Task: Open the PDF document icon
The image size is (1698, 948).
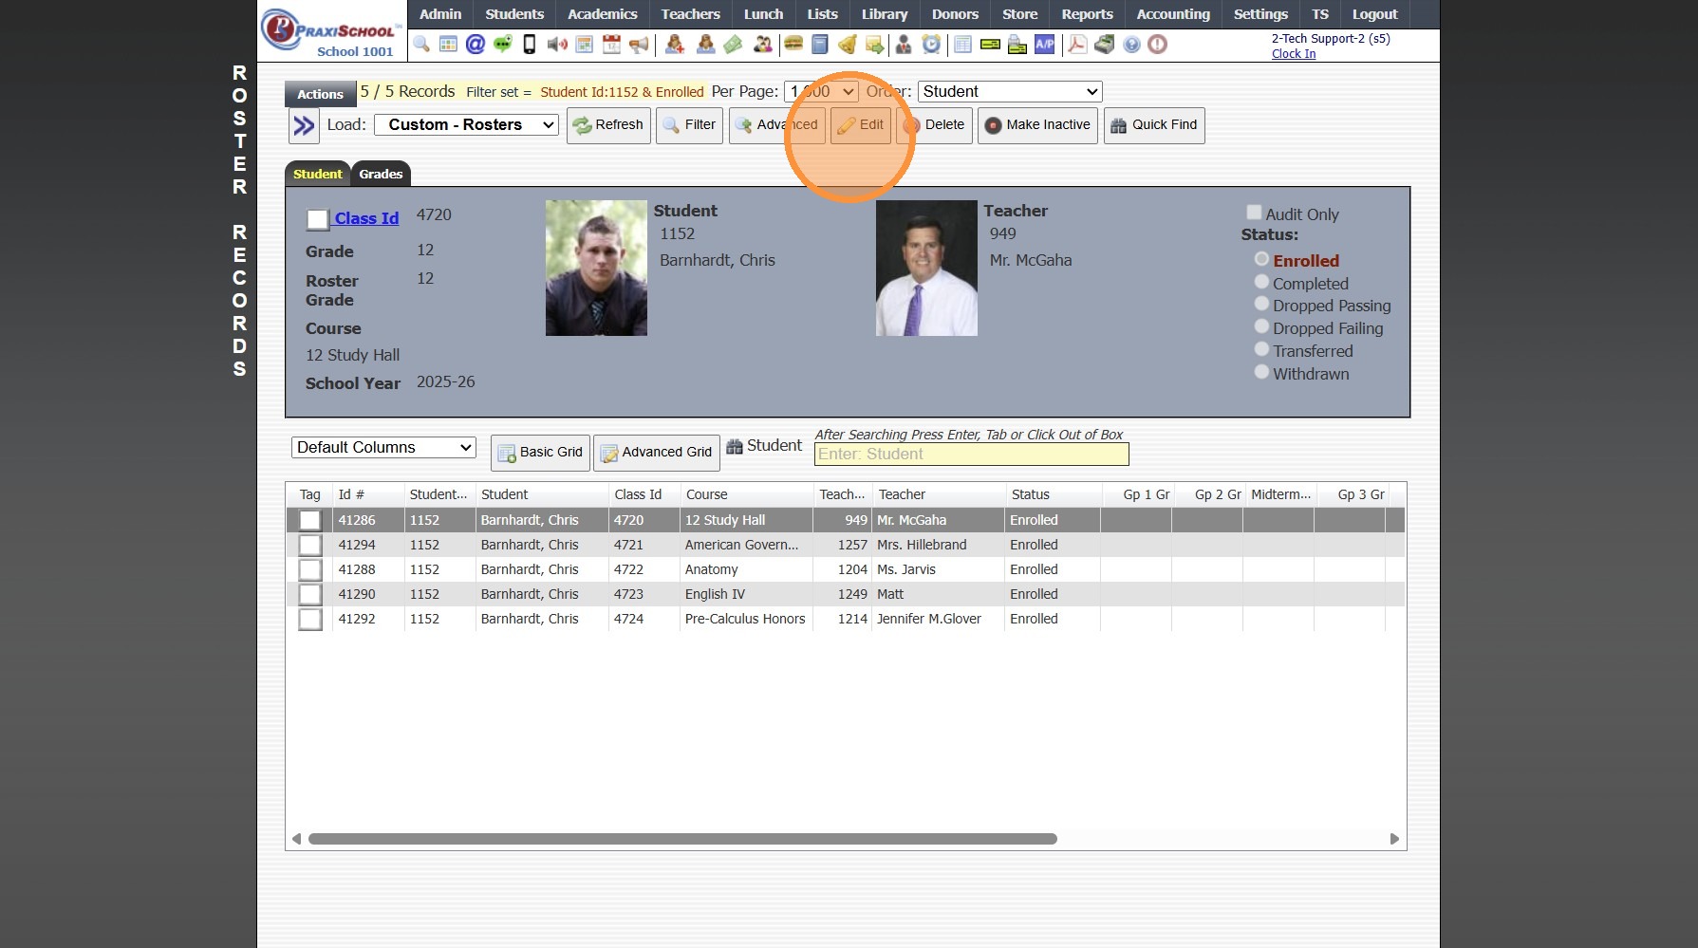Action: click(1077, 45)
